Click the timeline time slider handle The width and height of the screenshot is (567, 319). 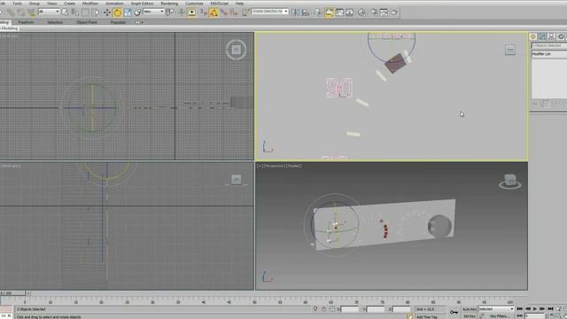tap(12, 293)
